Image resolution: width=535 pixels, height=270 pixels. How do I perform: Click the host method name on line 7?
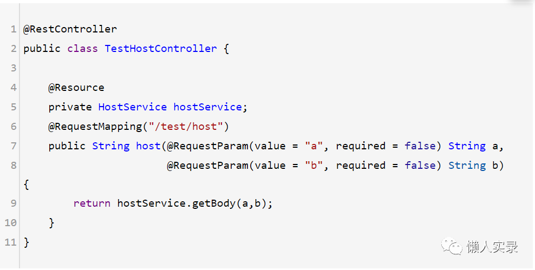[x=148, y=146]
